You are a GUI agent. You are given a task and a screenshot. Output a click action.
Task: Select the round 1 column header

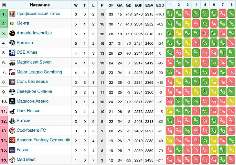point(170,5)
